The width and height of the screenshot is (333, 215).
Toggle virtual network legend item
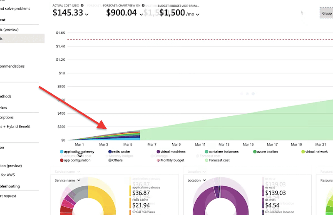(x=315, y=152)
